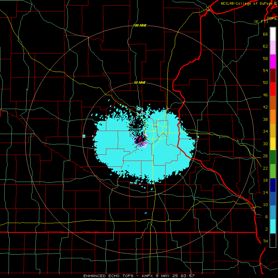Click the KMPX station identifier in caption

coord(147,276)
